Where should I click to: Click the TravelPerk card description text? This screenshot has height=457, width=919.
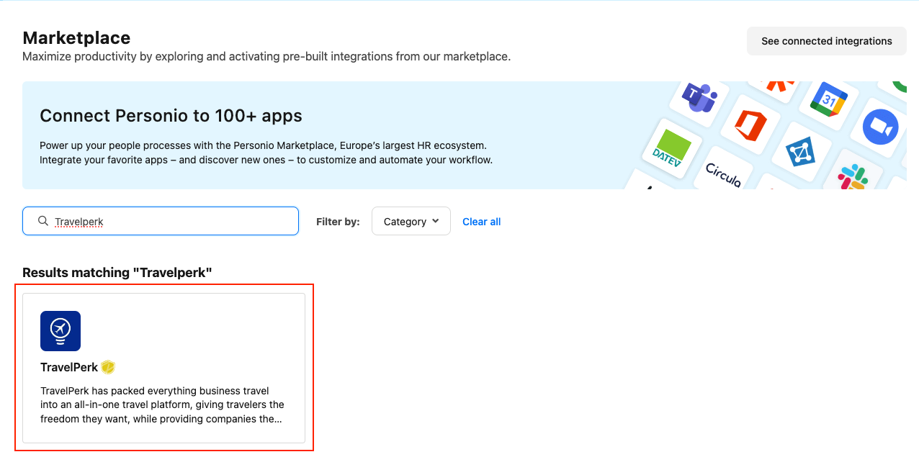(x=163, y=405)
